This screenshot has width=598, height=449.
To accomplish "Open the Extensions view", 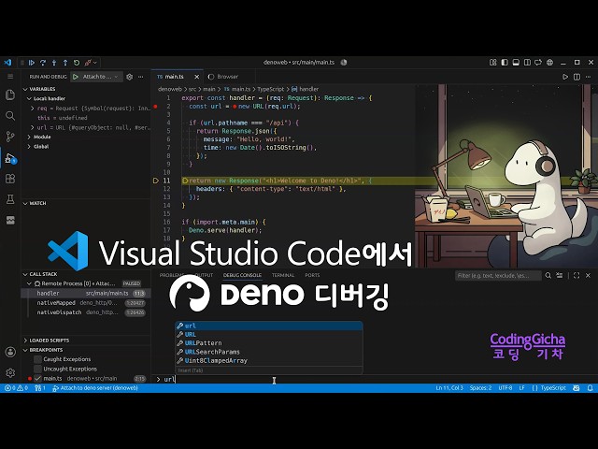I will [10, 179].
